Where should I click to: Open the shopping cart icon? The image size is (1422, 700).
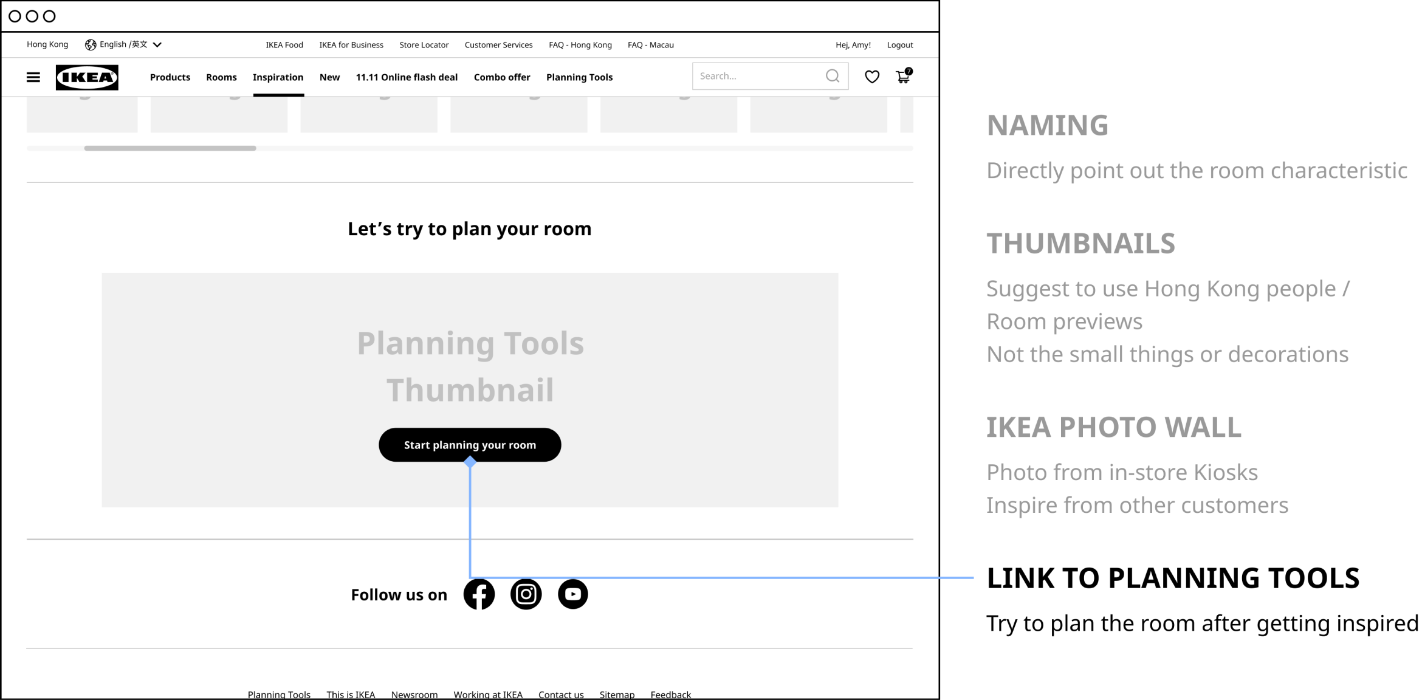(903, 77)
